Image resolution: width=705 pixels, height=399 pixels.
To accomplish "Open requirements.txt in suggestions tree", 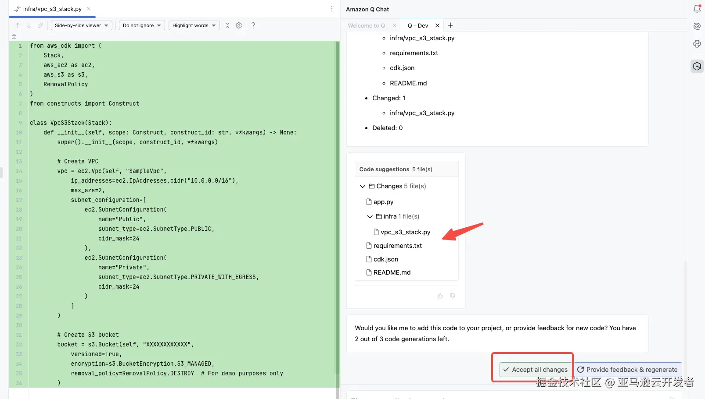I will 397,246.
